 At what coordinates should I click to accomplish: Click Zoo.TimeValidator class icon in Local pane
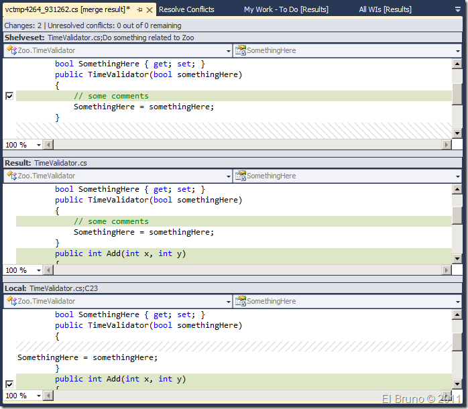pos(11,301)
